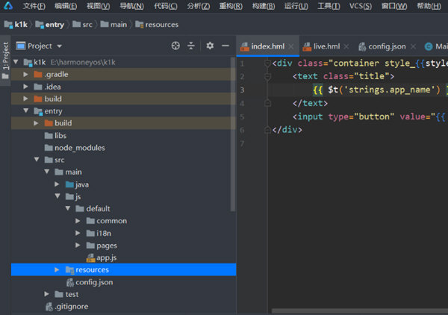Close the index.hml tab
448x315 pixels.
291,46
